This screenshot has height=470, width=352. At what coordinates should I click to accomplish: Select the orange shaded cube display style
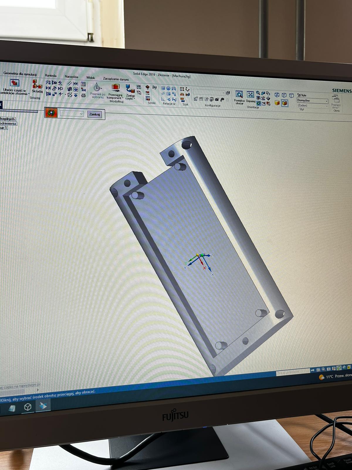coord(277,103)
